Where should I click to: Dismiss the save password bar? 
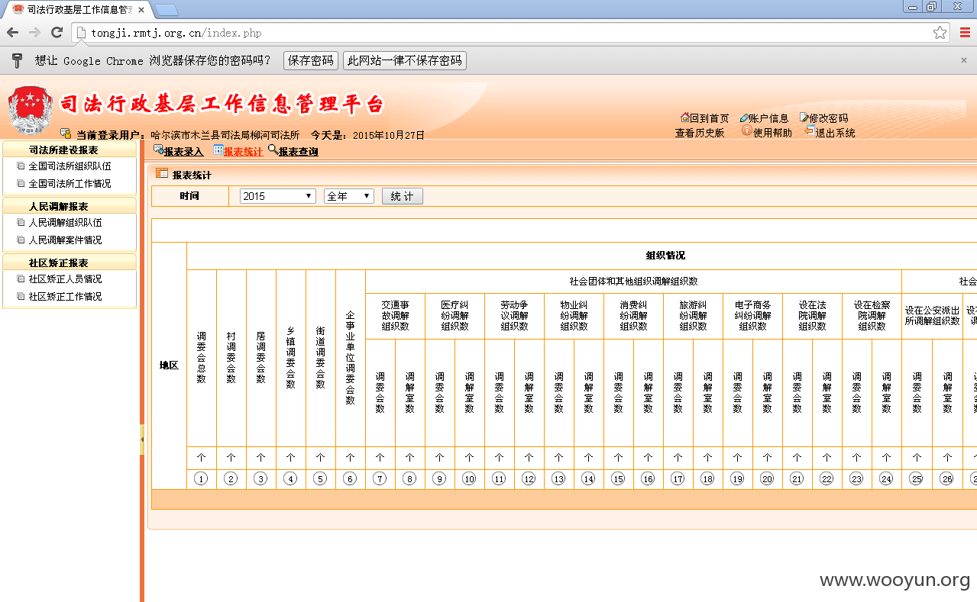964,60
